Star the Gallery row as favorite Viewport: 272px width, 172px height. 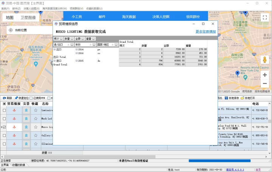coord(36,135)
